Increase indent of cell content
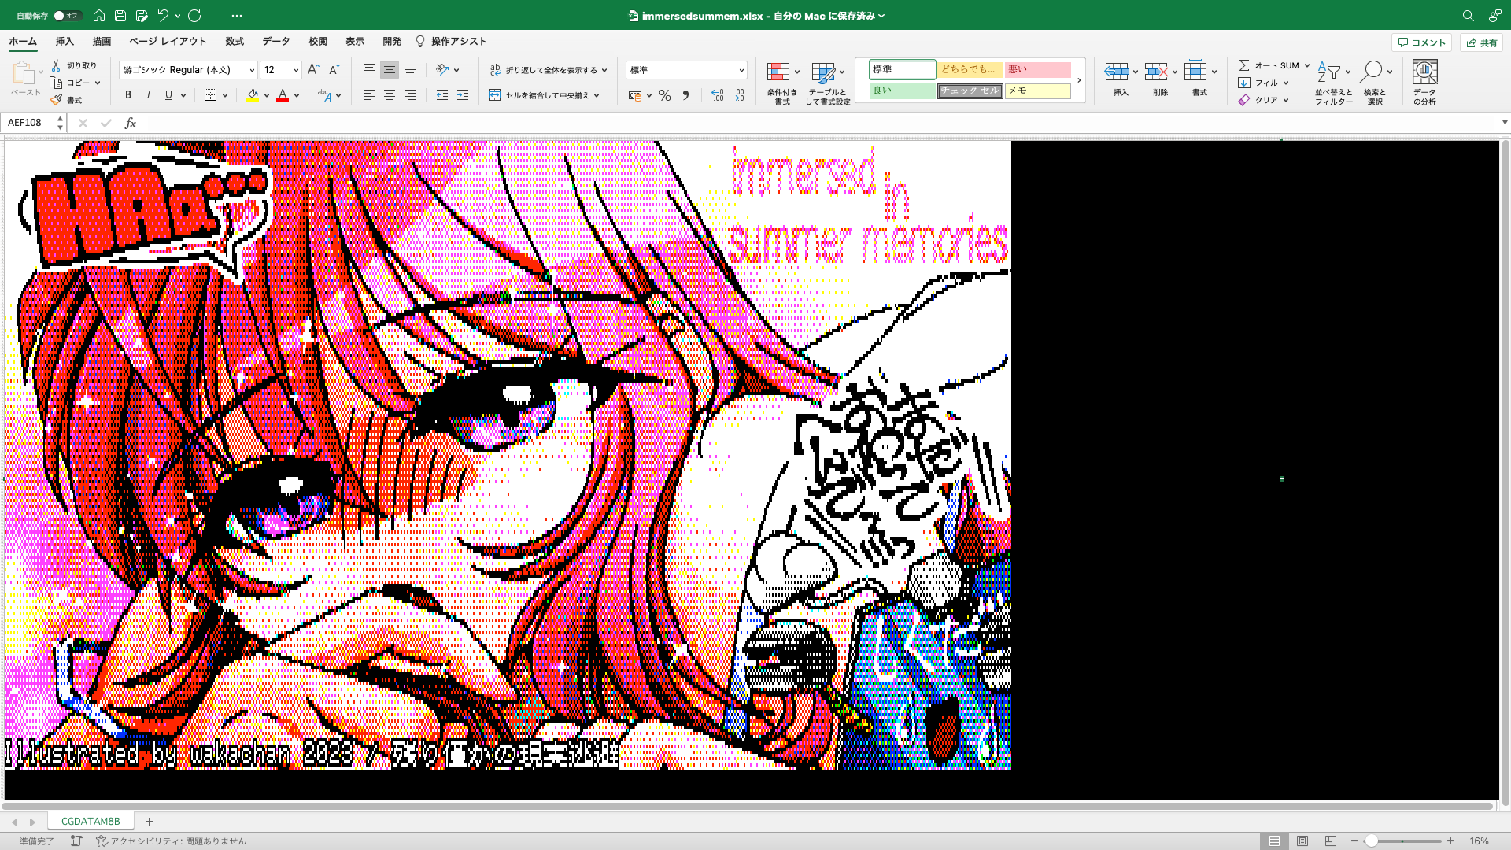Screen dimensions: 1511x850 coord(463,95)
